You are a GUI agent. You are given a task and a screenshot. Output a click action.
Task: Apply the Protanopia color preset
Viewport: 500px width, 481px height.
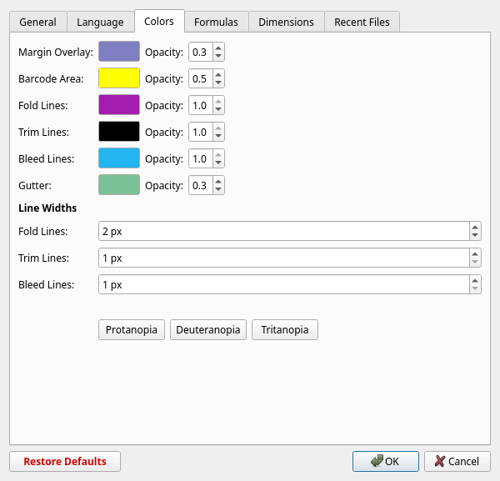(x=132, y=330)
